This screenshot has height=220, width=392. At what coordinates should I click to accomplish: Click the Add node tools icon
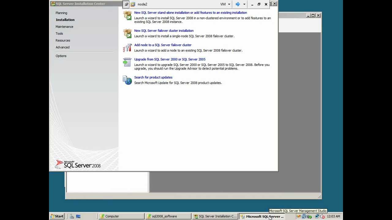(127, 48)
